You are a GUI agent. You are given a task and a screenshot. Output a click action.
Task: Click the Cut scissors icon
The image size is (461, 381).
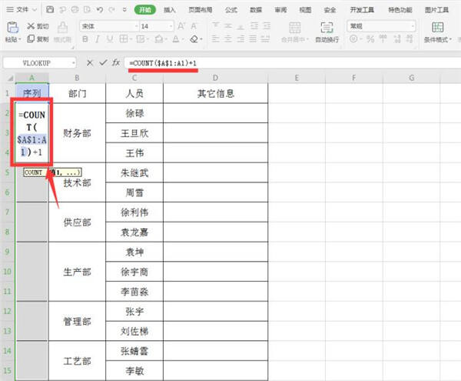[31, 26]
